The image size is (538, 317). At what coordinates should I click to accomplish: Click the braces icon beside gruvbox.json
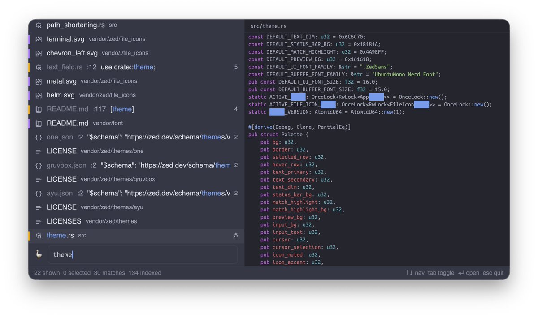pos(39,165)
